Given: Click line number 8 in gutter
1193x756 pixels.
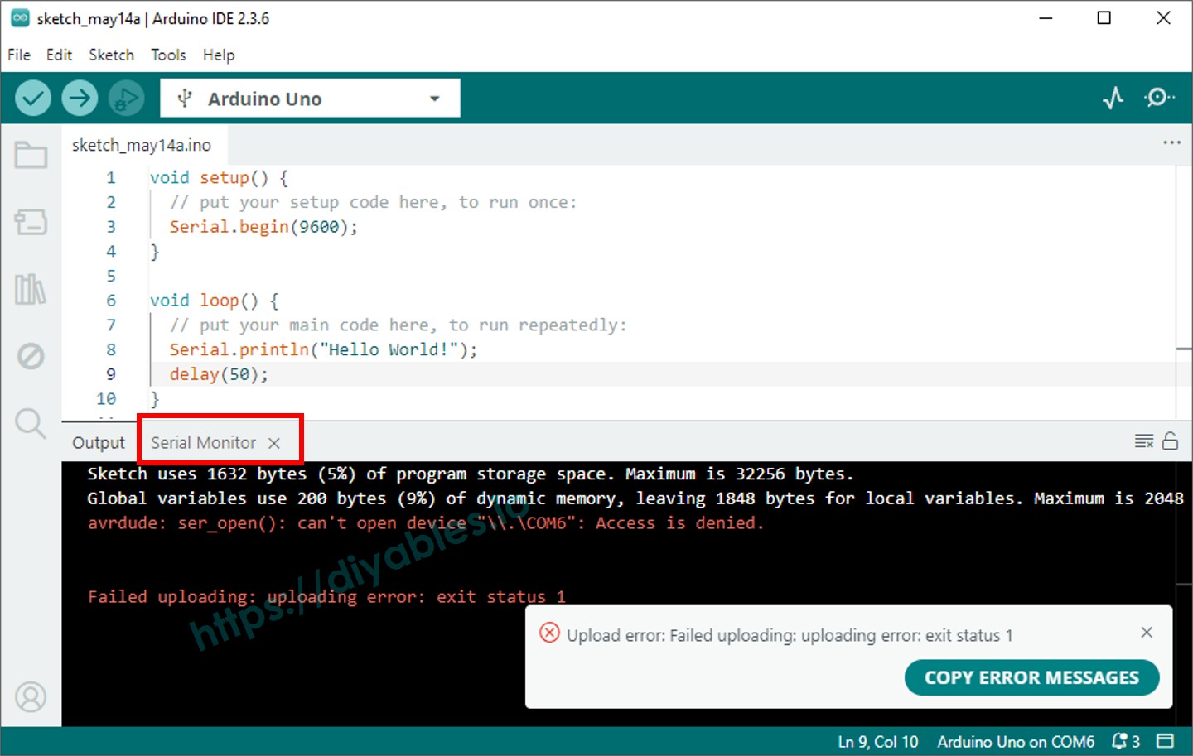Looking at the screenshot, I should click(111, 349).
